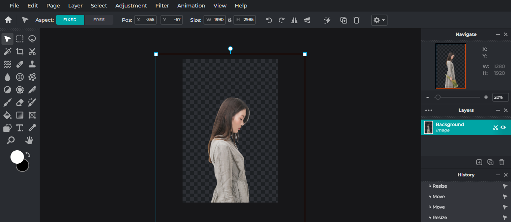Flip the layer horizontally
The image size is (511, 222).
(294, 20)
